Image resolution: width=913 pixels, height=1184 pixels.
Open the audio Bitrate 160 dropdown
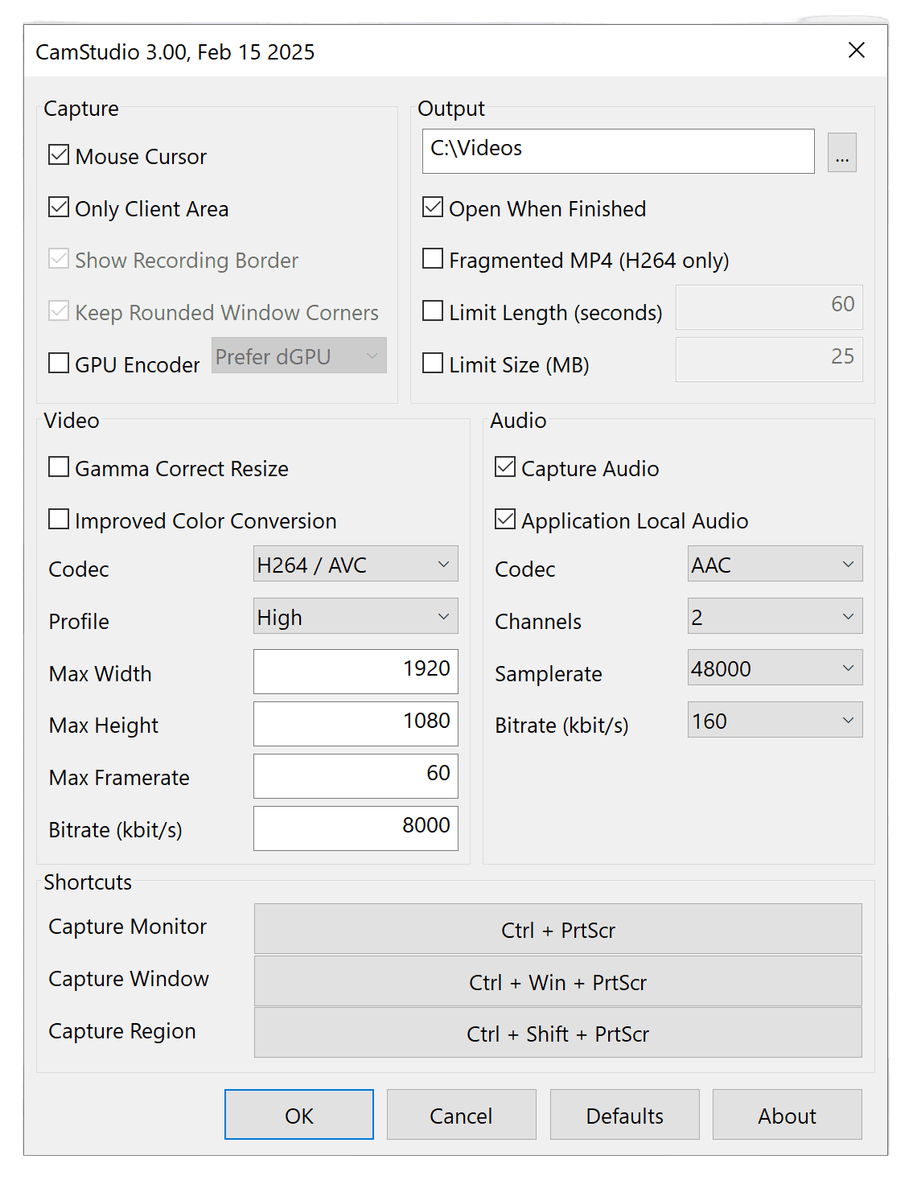(775, 720)
